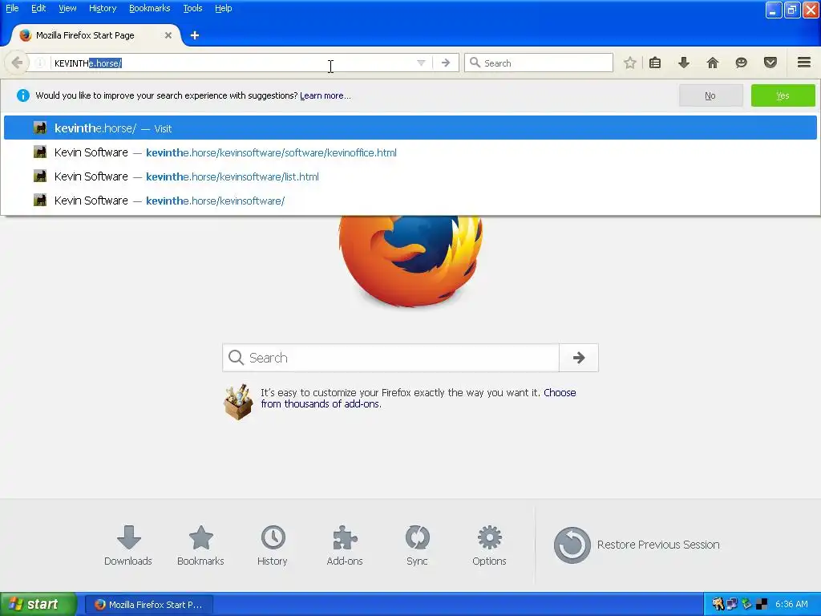The width and height of the screenshot is (821, 616).
Task: Open the View menu
Action: tap(67, 8)
